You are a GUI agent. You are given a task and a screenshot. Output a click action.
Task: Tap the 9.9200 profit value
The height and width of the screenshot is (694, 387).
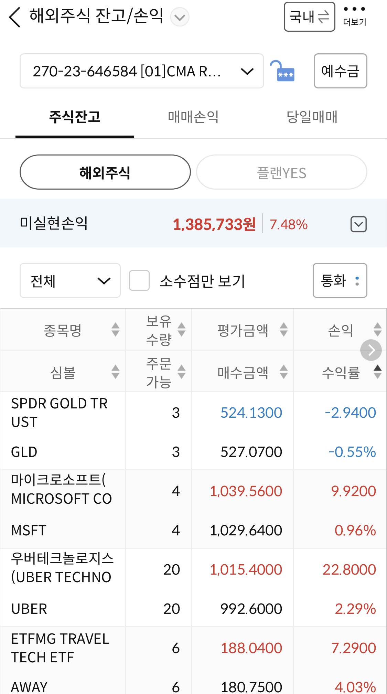pos(353,491)
